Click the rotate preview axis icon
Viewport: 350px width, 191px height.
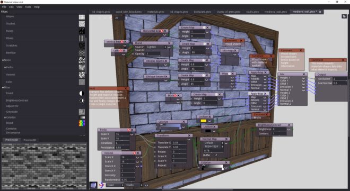click(102, 185)
